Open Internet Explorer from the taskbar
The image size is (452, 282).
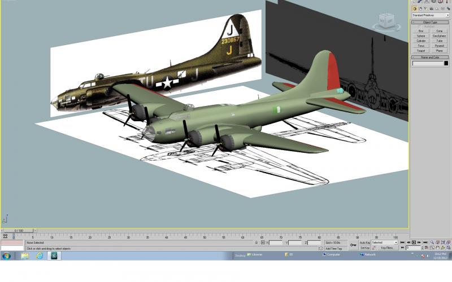(40, 255)
